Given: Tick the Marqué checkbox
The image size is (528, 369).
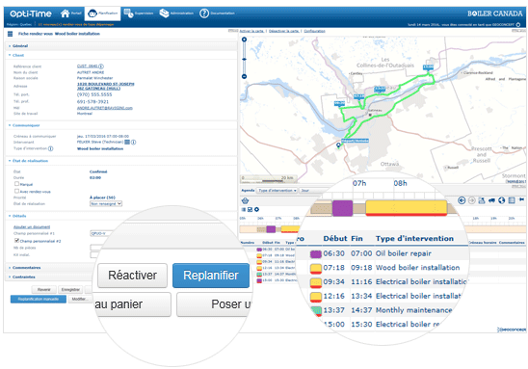Looking at the screenshot, I should tap(16, 183).
